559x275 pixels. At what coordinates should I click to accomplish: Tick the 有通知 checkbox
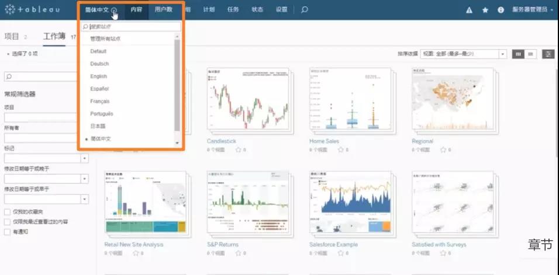click(7, 232)
